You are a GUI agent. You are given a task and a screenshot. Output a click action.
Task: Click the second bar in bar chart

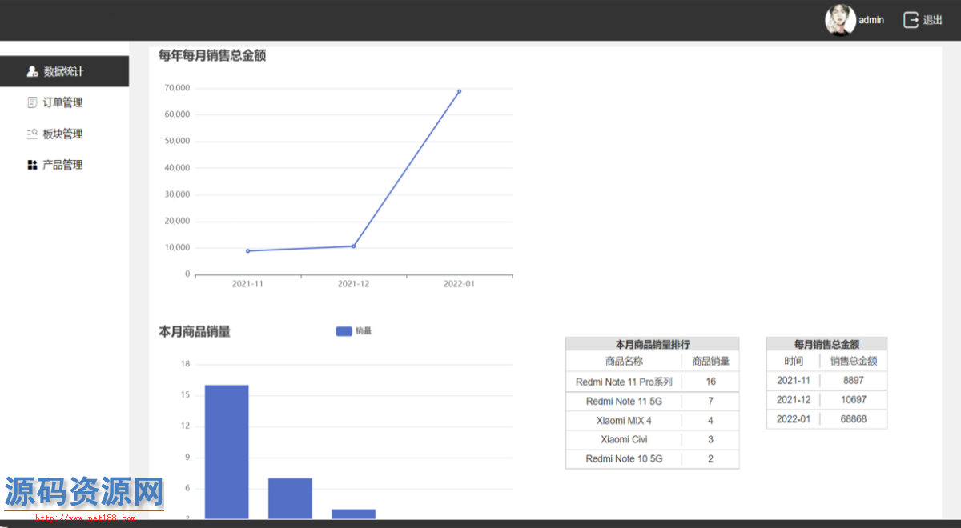[x=290, y=498]
